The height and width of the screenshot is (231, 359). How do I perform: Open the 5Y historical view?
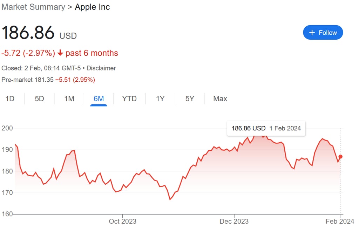pyautogui.click(x=189, y=99)
